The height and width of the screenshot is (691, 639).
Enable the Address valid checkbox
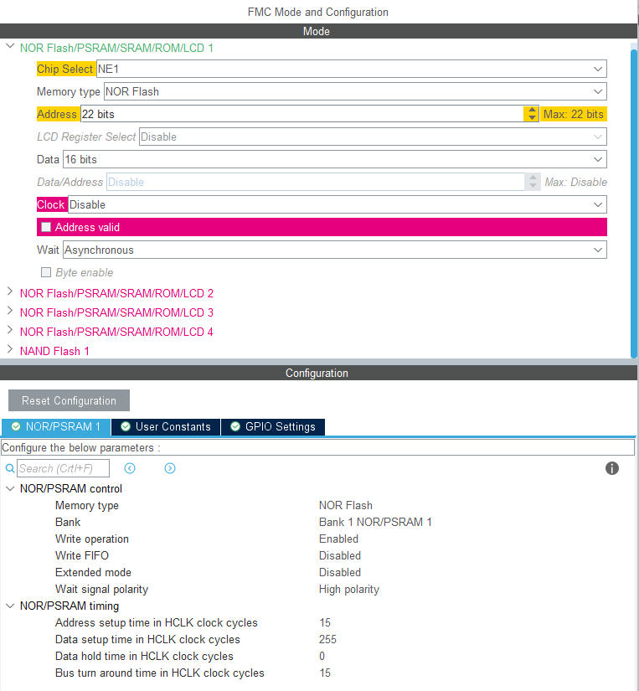tap(46, 227)
